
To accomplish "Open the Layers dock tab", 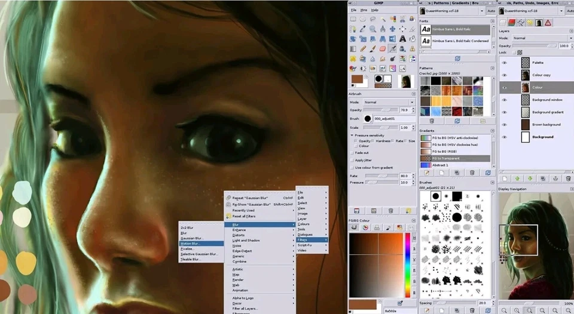I will point(503,23).
